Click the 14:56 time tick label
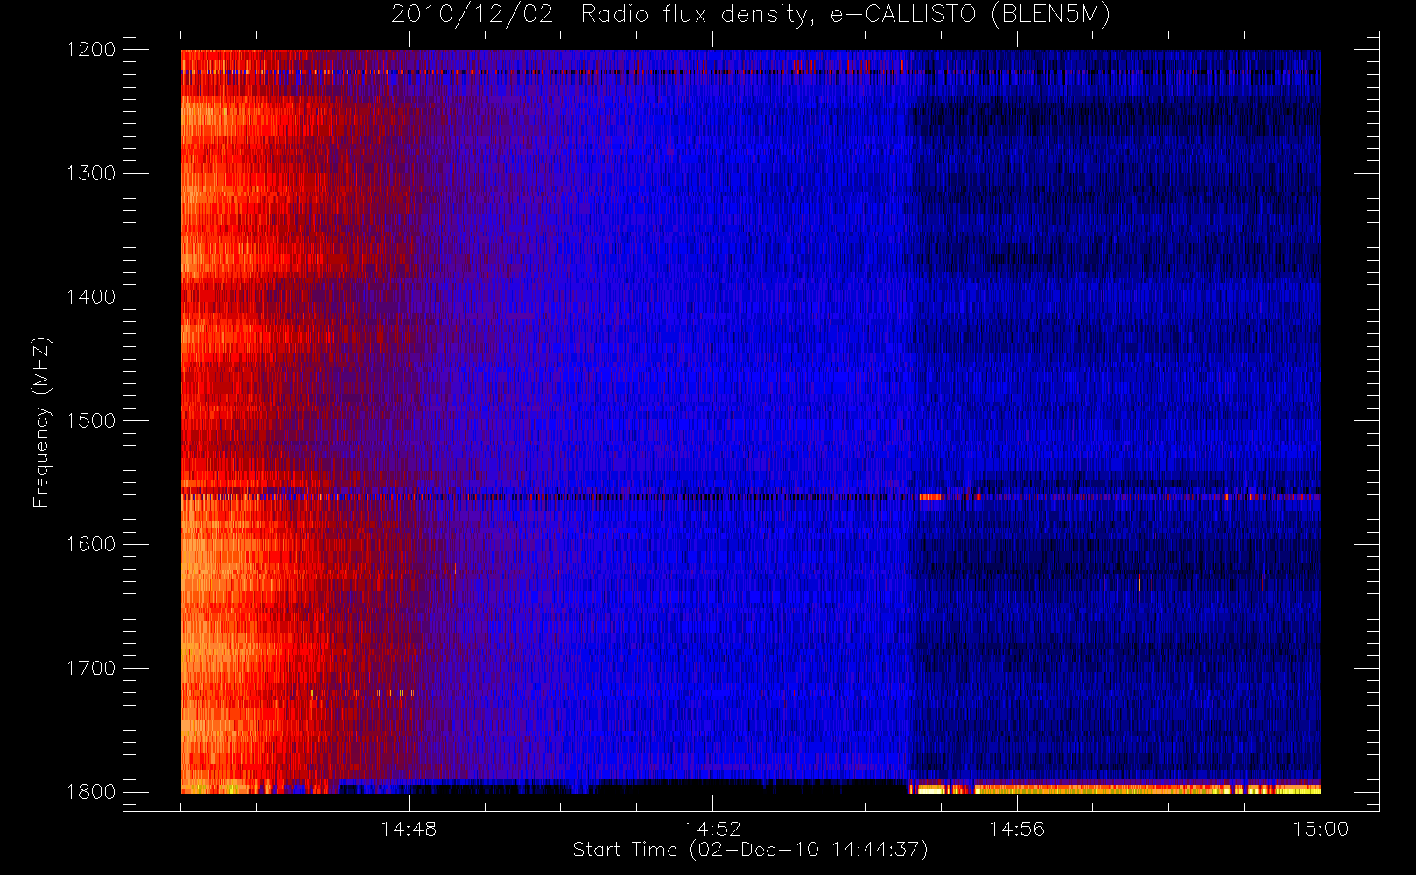Viewport: 1416px width, 875px height. [x=1017, y=829]
